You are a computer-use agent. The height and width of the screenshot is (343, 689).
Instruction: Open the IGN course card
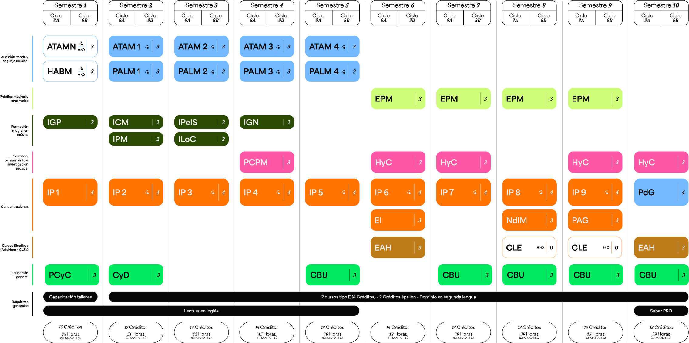click(x=267, y=122)
